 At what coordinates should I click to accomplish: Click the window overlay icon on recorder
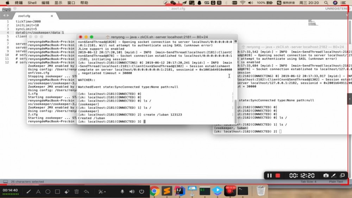(x=342, y=175)
